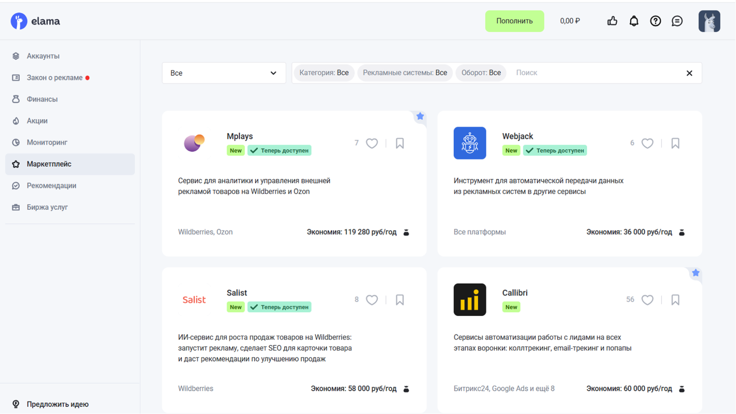Screen dimensions: 736x414
Task: Toggle like on the Callibri card
Action: click(x=647, y=300)
